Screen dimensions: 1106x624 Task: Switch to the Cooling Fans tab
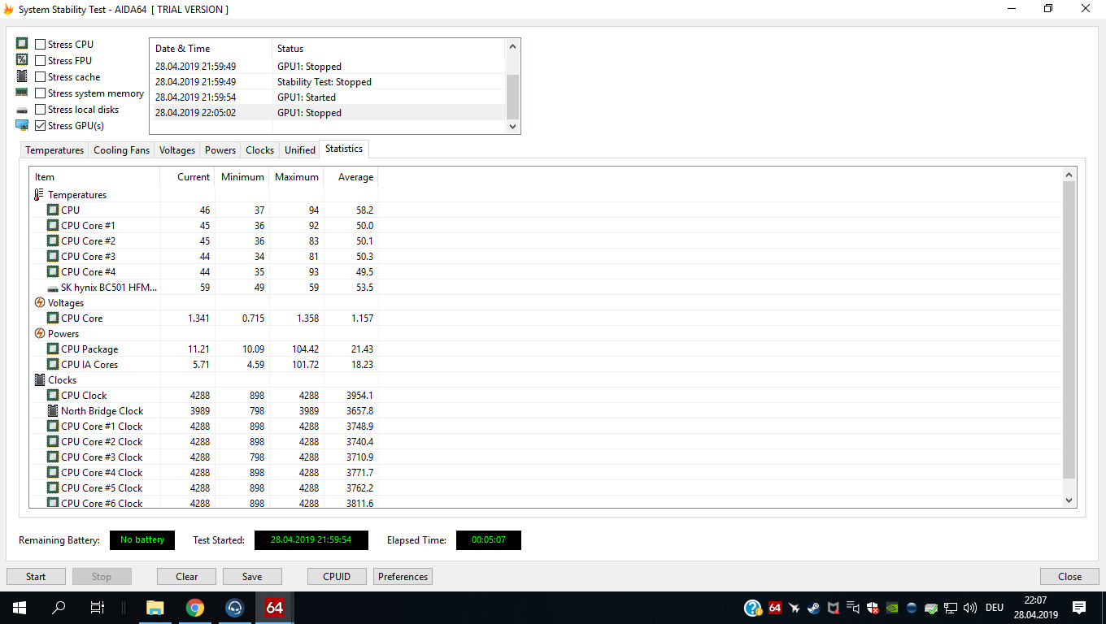tap(122, 150)
